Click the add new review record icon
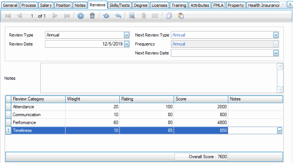The image size is (293, 163). pos(80,16)
